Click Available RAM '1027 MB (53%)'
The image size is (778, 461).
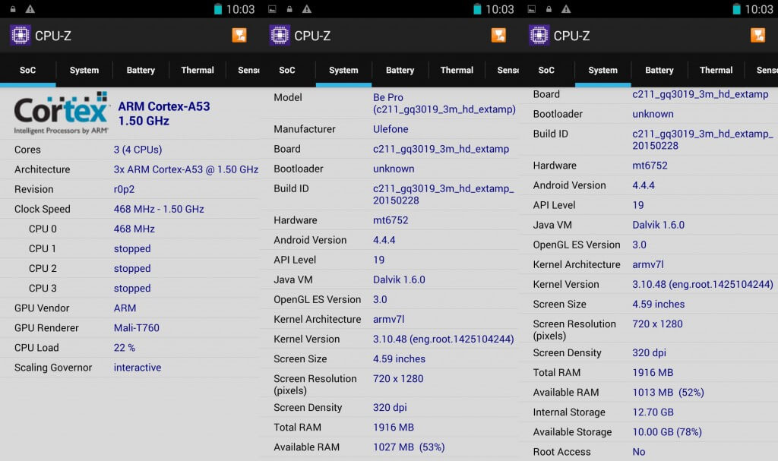point(409,447)
